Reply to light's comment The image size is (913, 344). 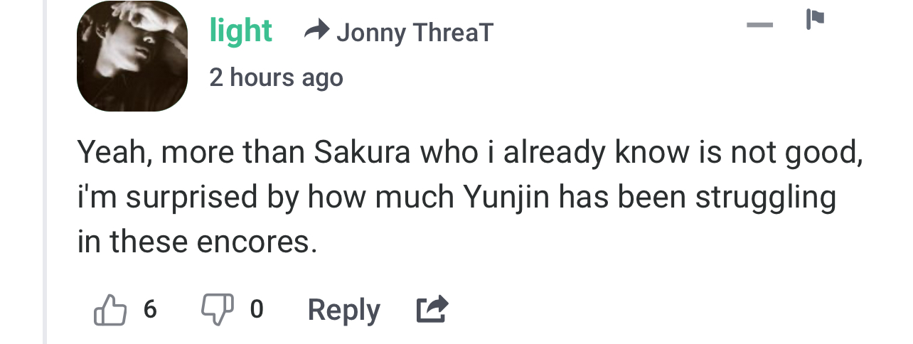point(343,310)
